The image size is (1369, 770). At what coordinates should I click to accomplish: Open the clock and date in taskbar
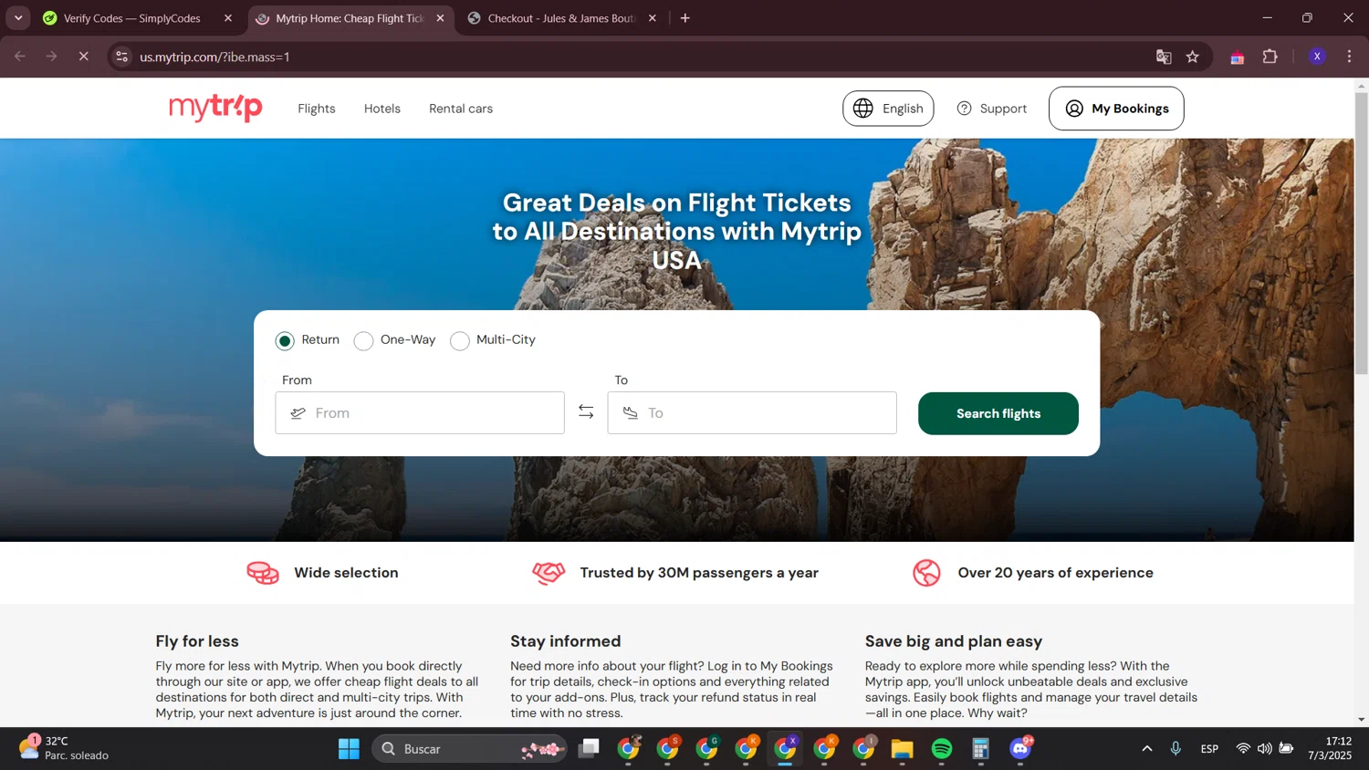[1330, 748]
